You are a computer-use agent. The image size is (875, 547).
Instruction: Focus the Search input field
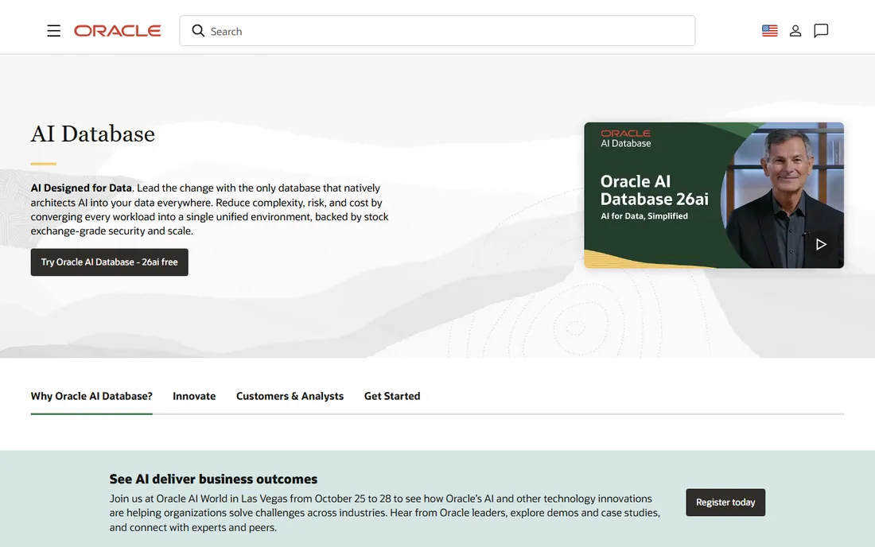pyautogui.click(x=437, y=31)
